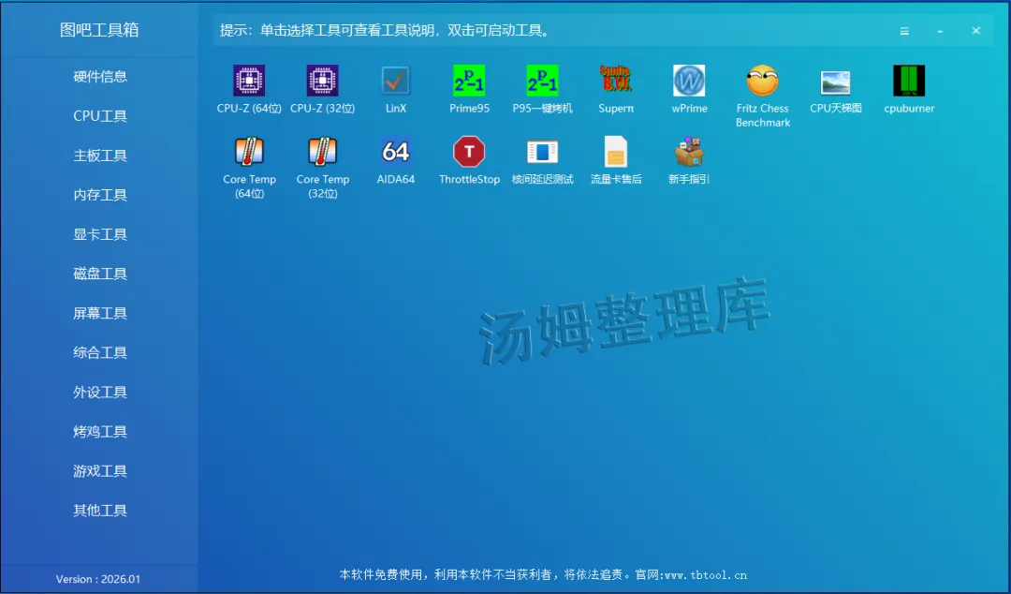Viewport: 1011px width, 594px height.
Task: Select the cpuburner tool icon
Action: click(909, 81)
